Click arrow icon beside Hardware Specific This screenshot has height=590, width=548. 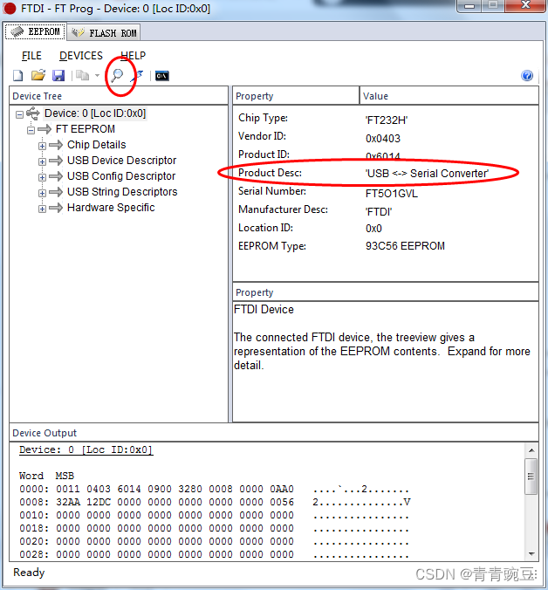pyautogui.click(x=56, y=208)
